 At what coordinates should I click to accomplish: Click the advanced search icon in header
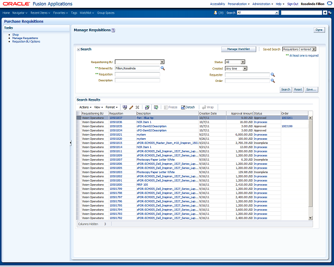point(330,13)
